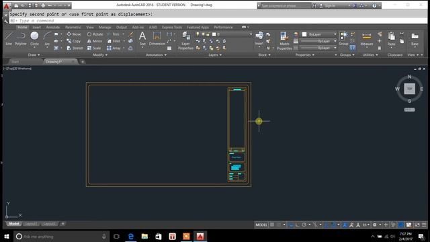Image resolution: width=430 pixels, height=242 pixels.
Task: Activate the Array command
Action: coord(114,48)
